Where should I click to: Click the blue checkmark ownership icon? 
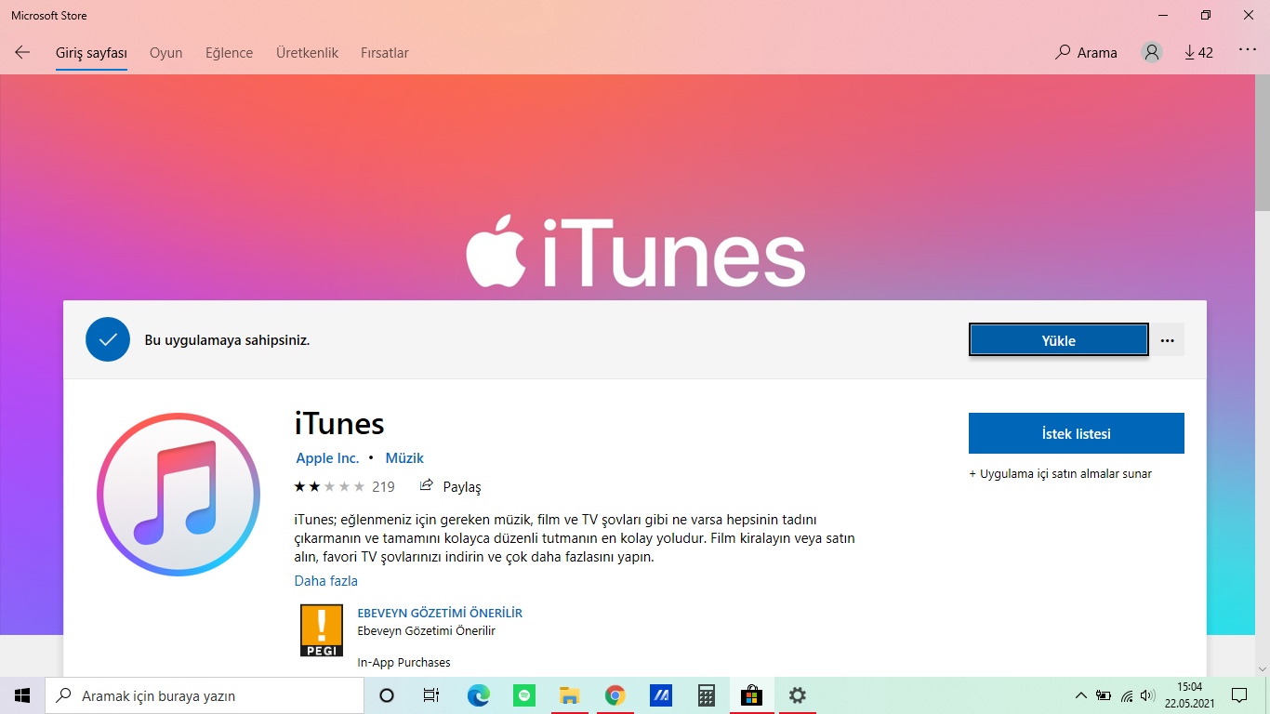(x=108, y=339)
